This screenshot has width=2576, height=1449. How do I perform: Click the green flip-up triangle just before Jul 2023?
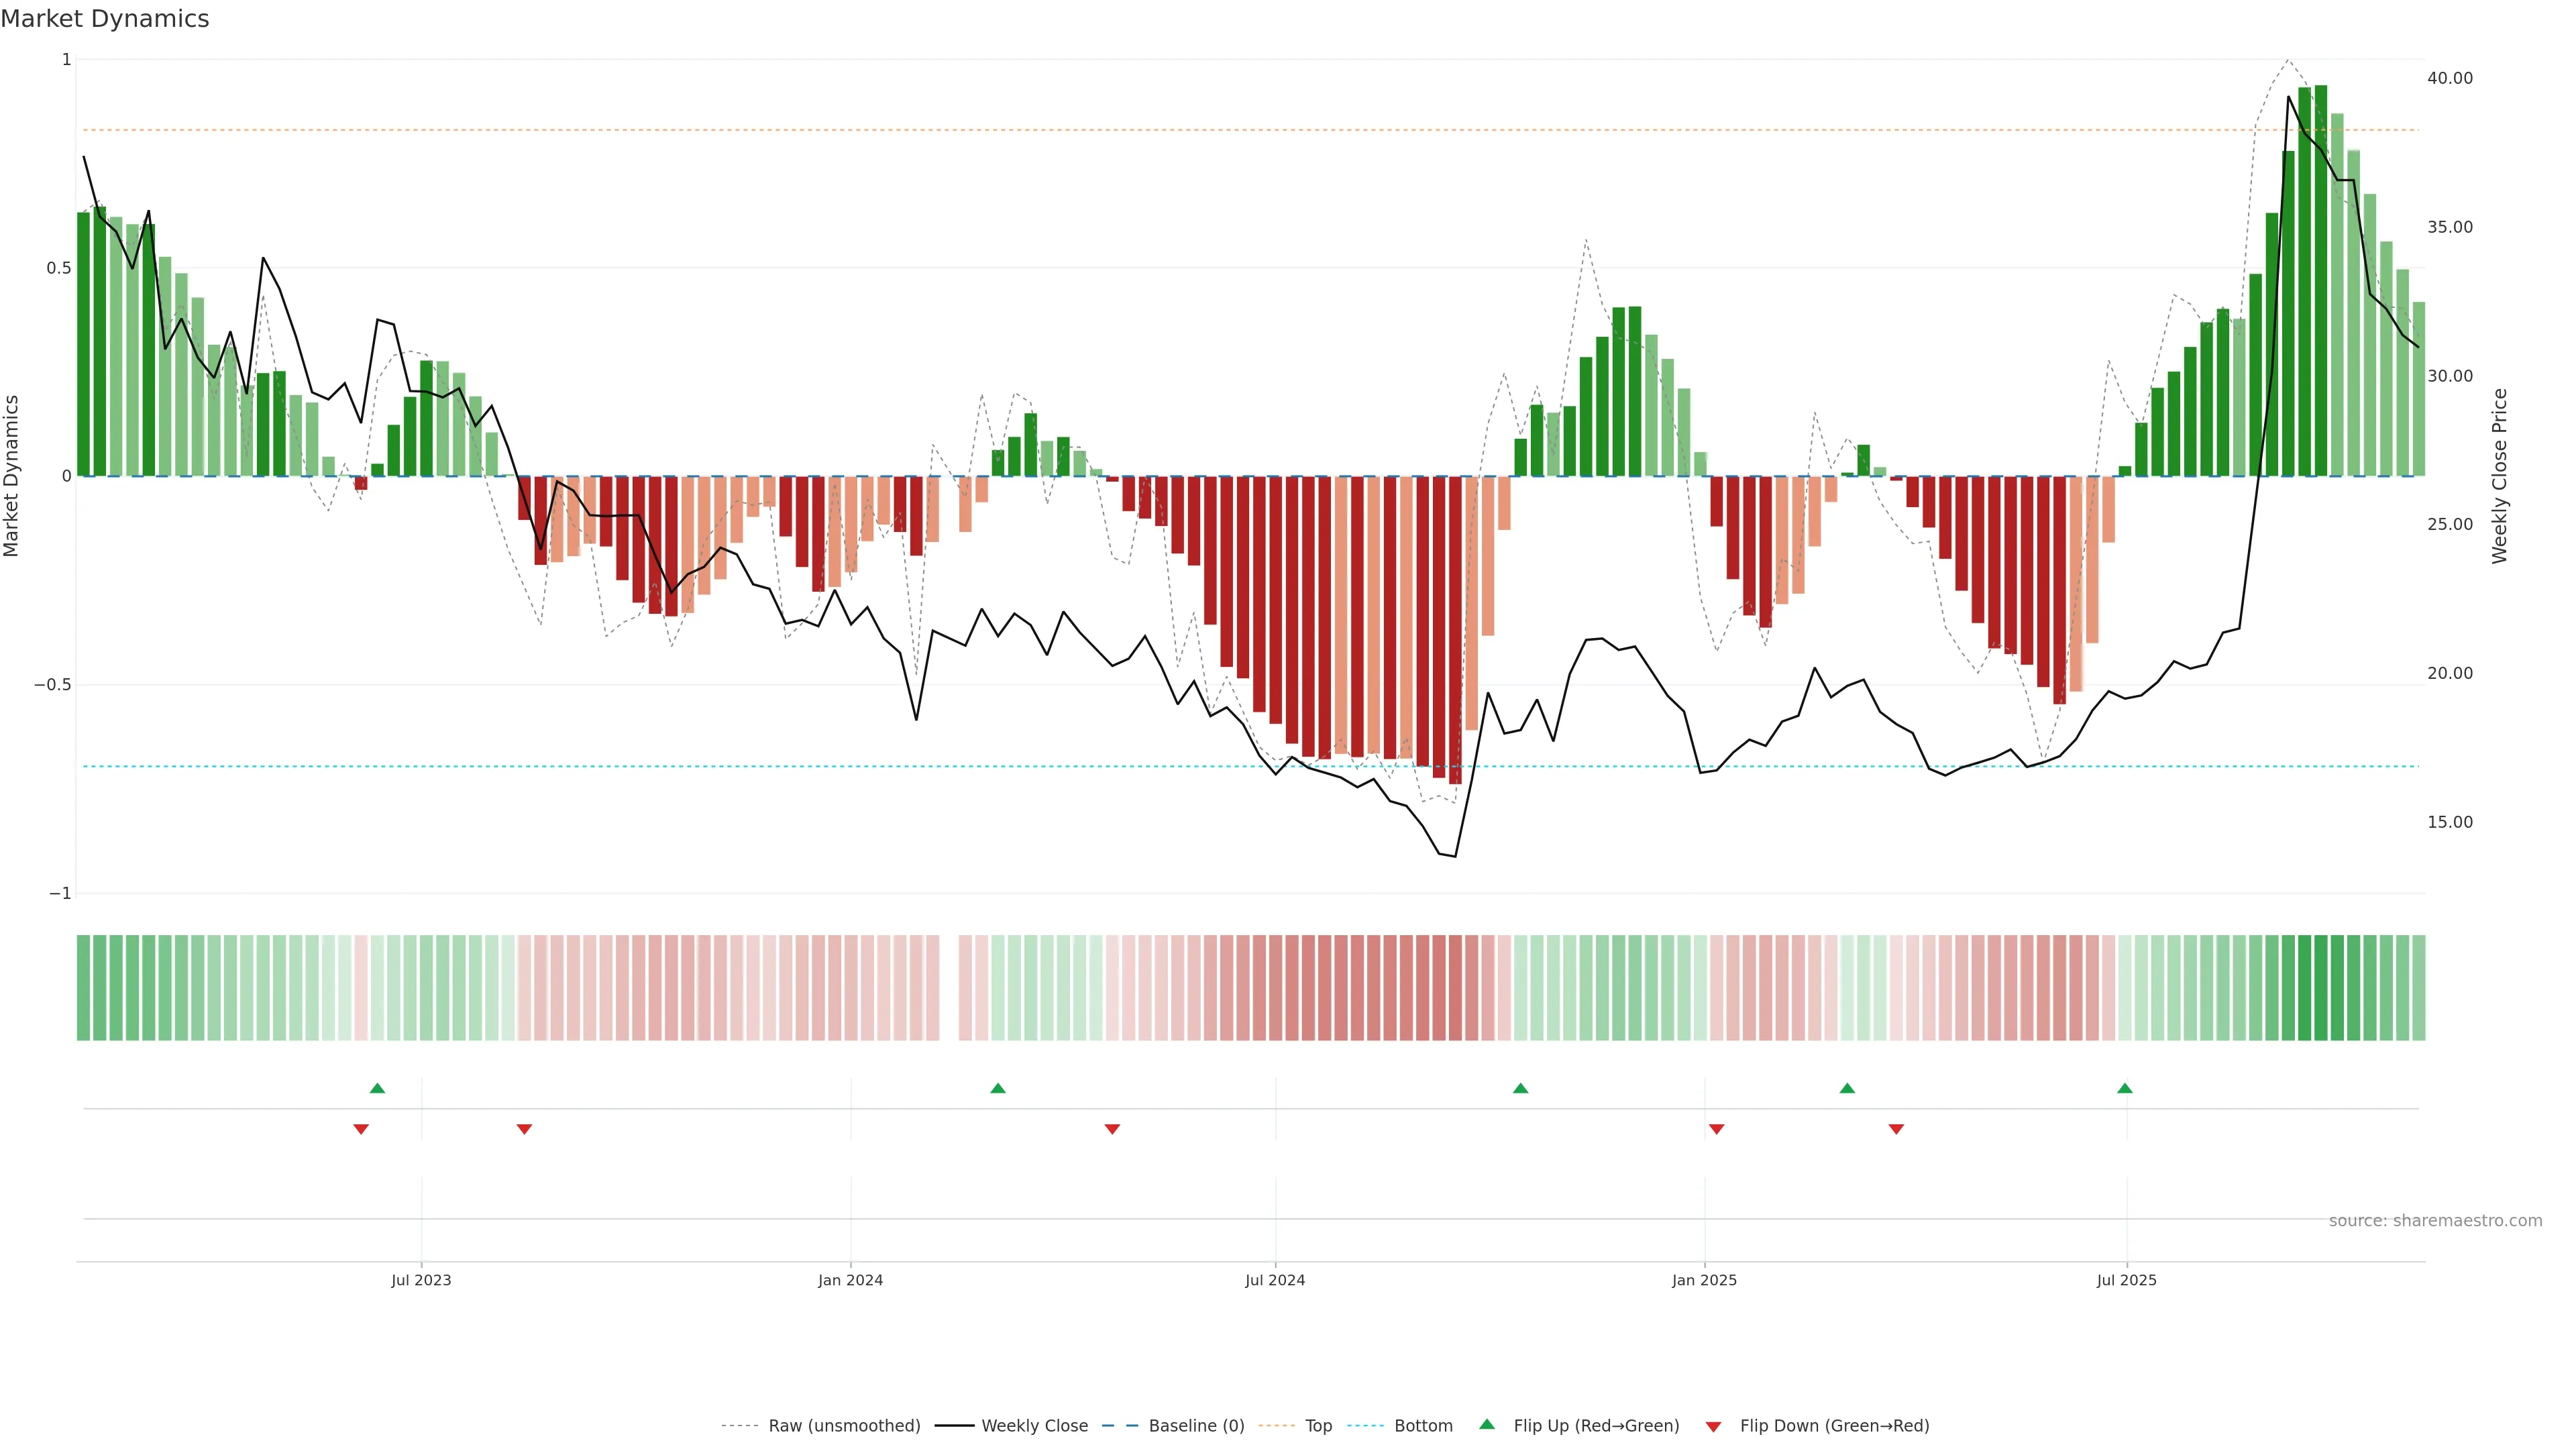pyautogui.click(x=377, y=1088)
